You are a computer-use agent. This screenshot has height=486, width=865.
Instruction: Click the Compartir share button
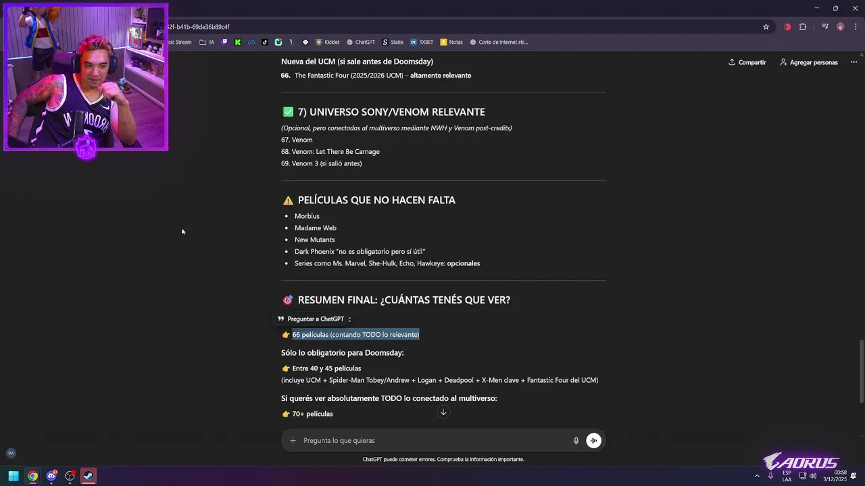click(x=747, y=62)
